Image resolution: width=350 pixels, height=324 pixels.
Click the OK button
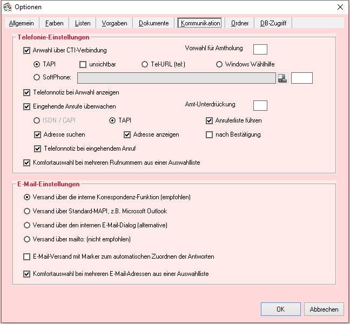pos(280,309)
